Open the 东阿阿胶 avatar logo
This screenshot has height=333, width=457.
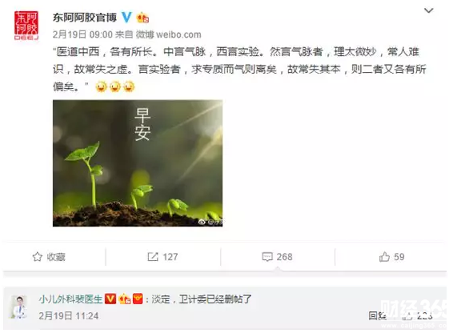[x=26, y=26]
